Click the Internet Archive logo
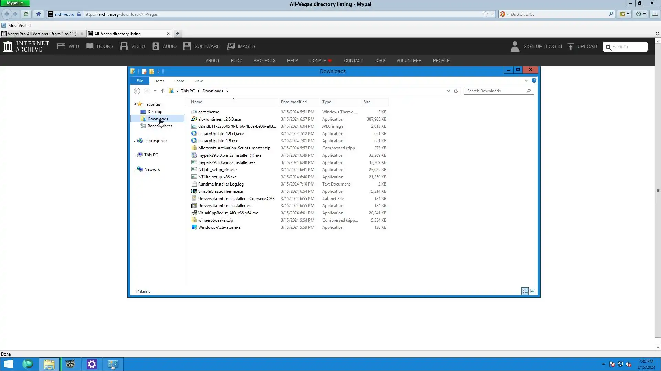 pos(26,46)
